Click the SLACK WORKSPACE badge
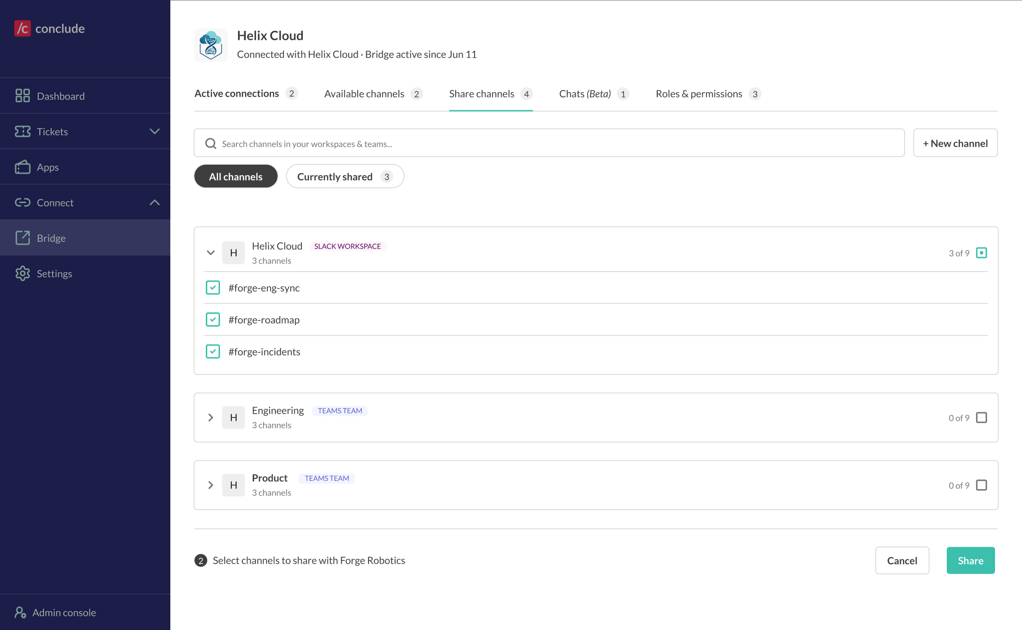Viewport: 1022px width, 630px height. click(348, 246)
